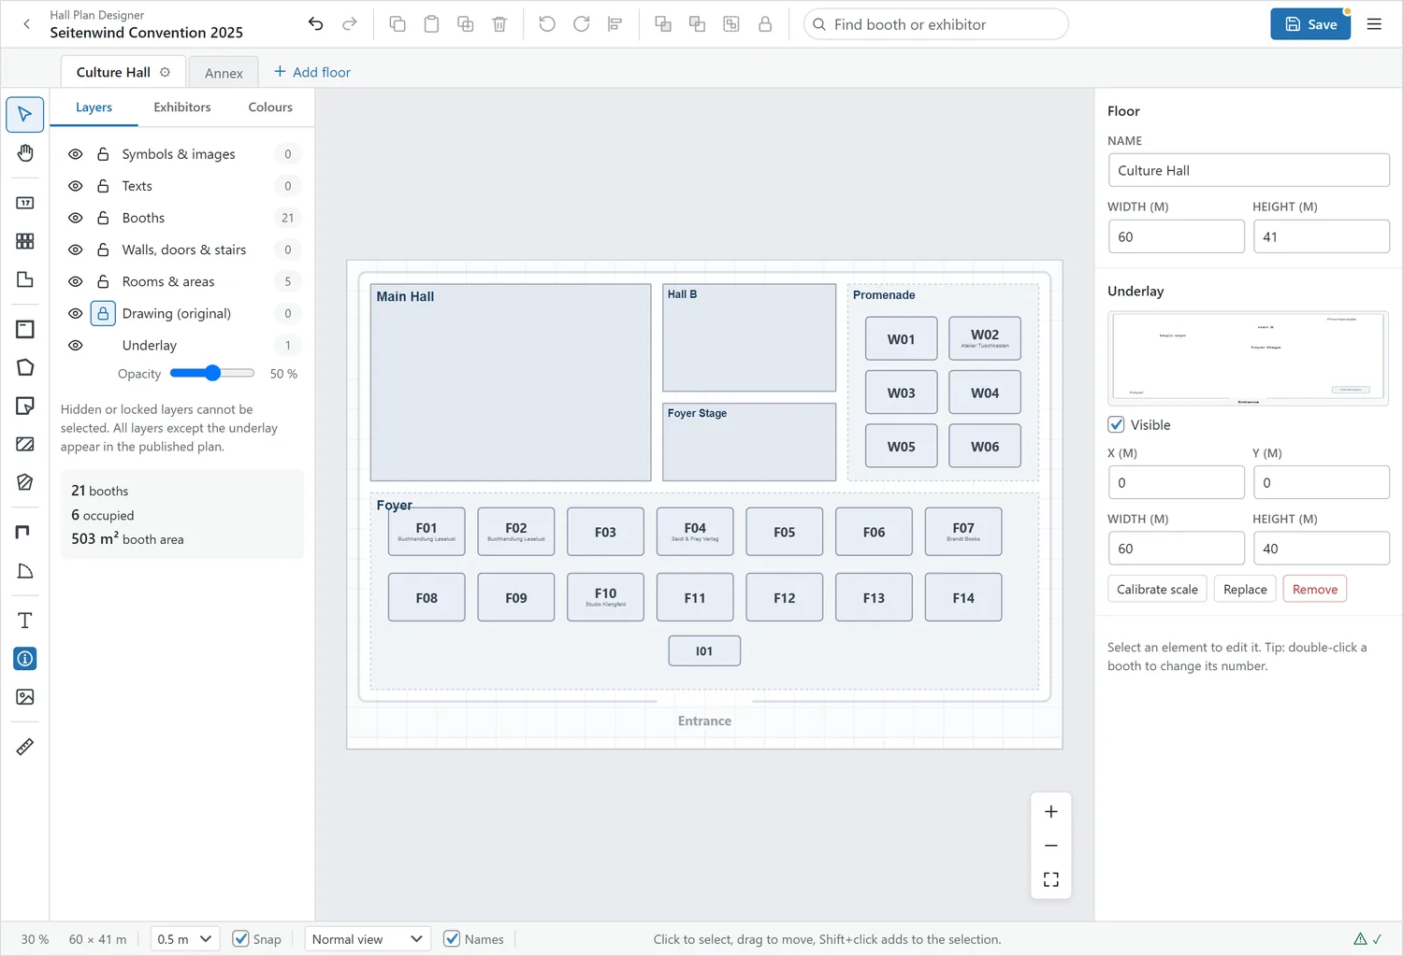Focus the Find booth or exhibitor field
The height and width of the screenshot is (956, 1403).
pyautogui.click(x=935, y=24)
